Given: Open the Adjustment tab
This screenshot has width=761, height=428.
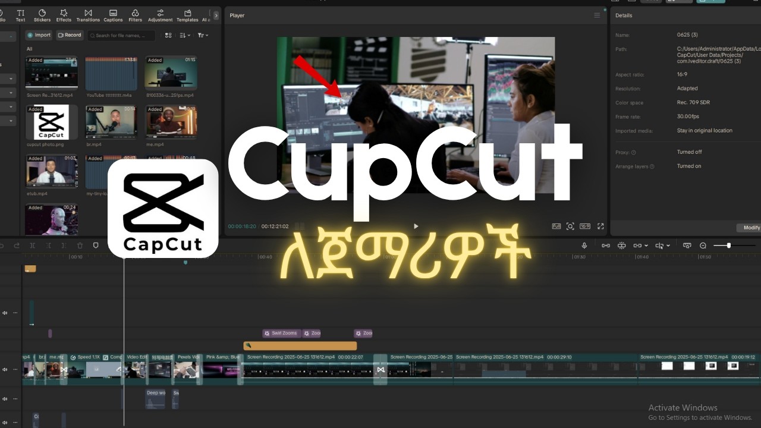Looking at the screenshot, I should pos(160,15).
